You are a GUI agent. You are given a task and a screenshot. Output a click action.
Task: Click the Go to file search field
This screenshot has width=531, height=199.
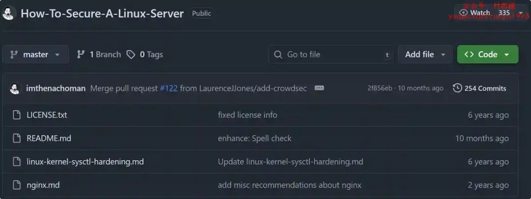(331, 55)
